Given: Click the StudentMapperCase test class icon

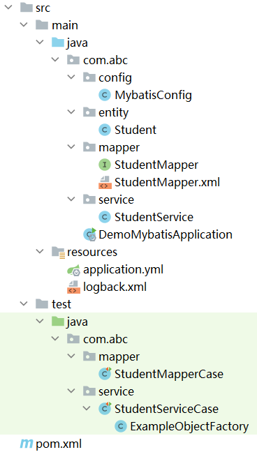Looking at the screenshot, I should [105, 374].
